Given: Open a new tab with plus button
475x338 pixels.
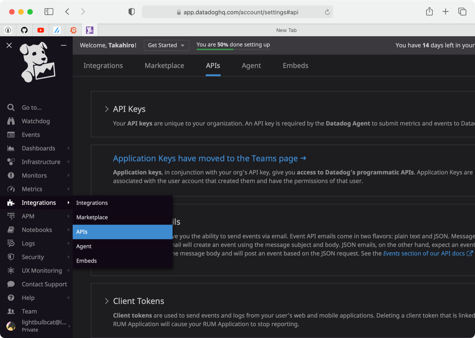Looking at the screenshot, I should [x=445, y=12].
